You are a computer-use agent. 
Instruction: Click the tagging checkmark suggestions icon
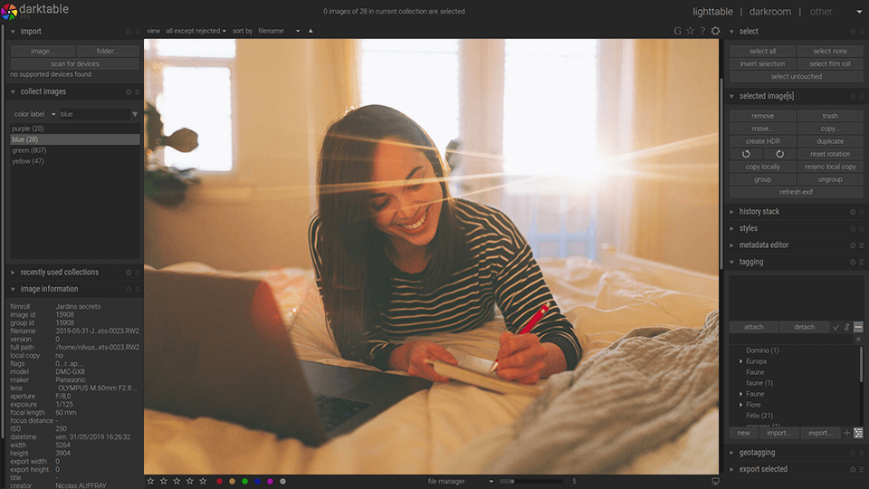coord(836,327)
